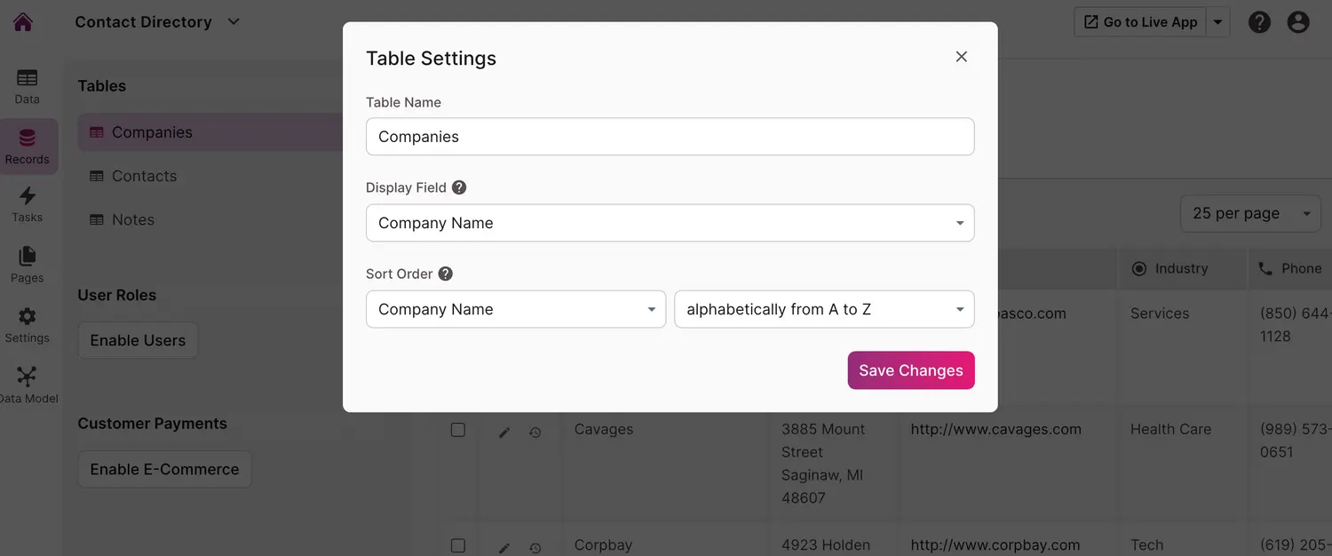Click the home icon in top-left corner

pyautogui.click(x=23, y=22)
